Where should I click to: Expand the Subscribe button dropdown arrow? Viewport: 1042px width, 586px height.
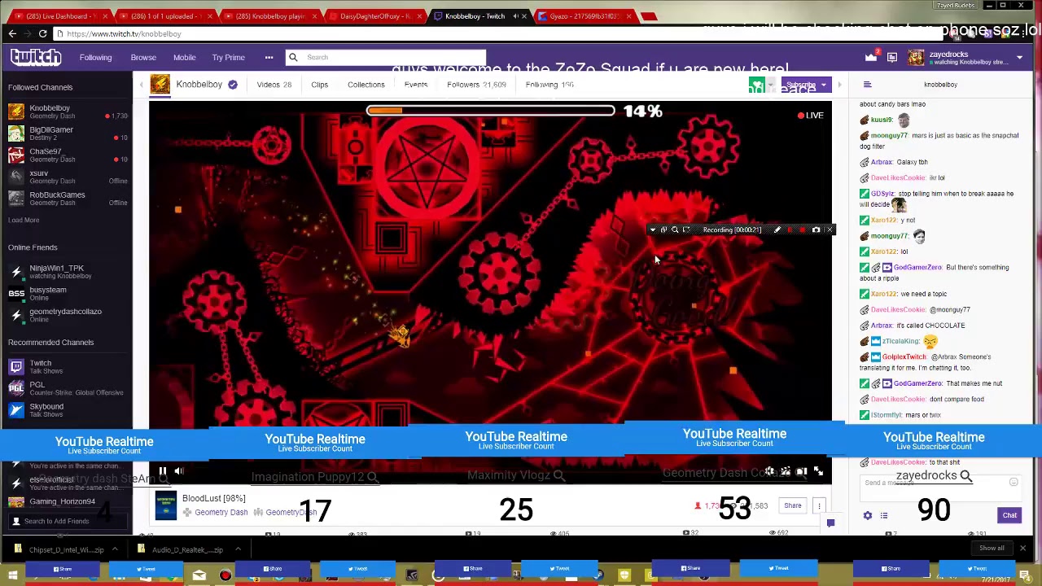coord(824,85)
